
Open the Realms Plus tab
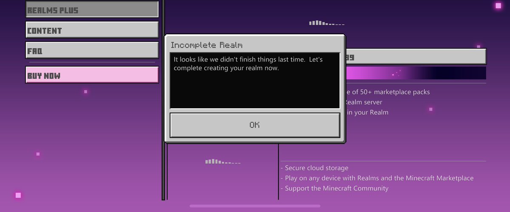coord(92,10)
